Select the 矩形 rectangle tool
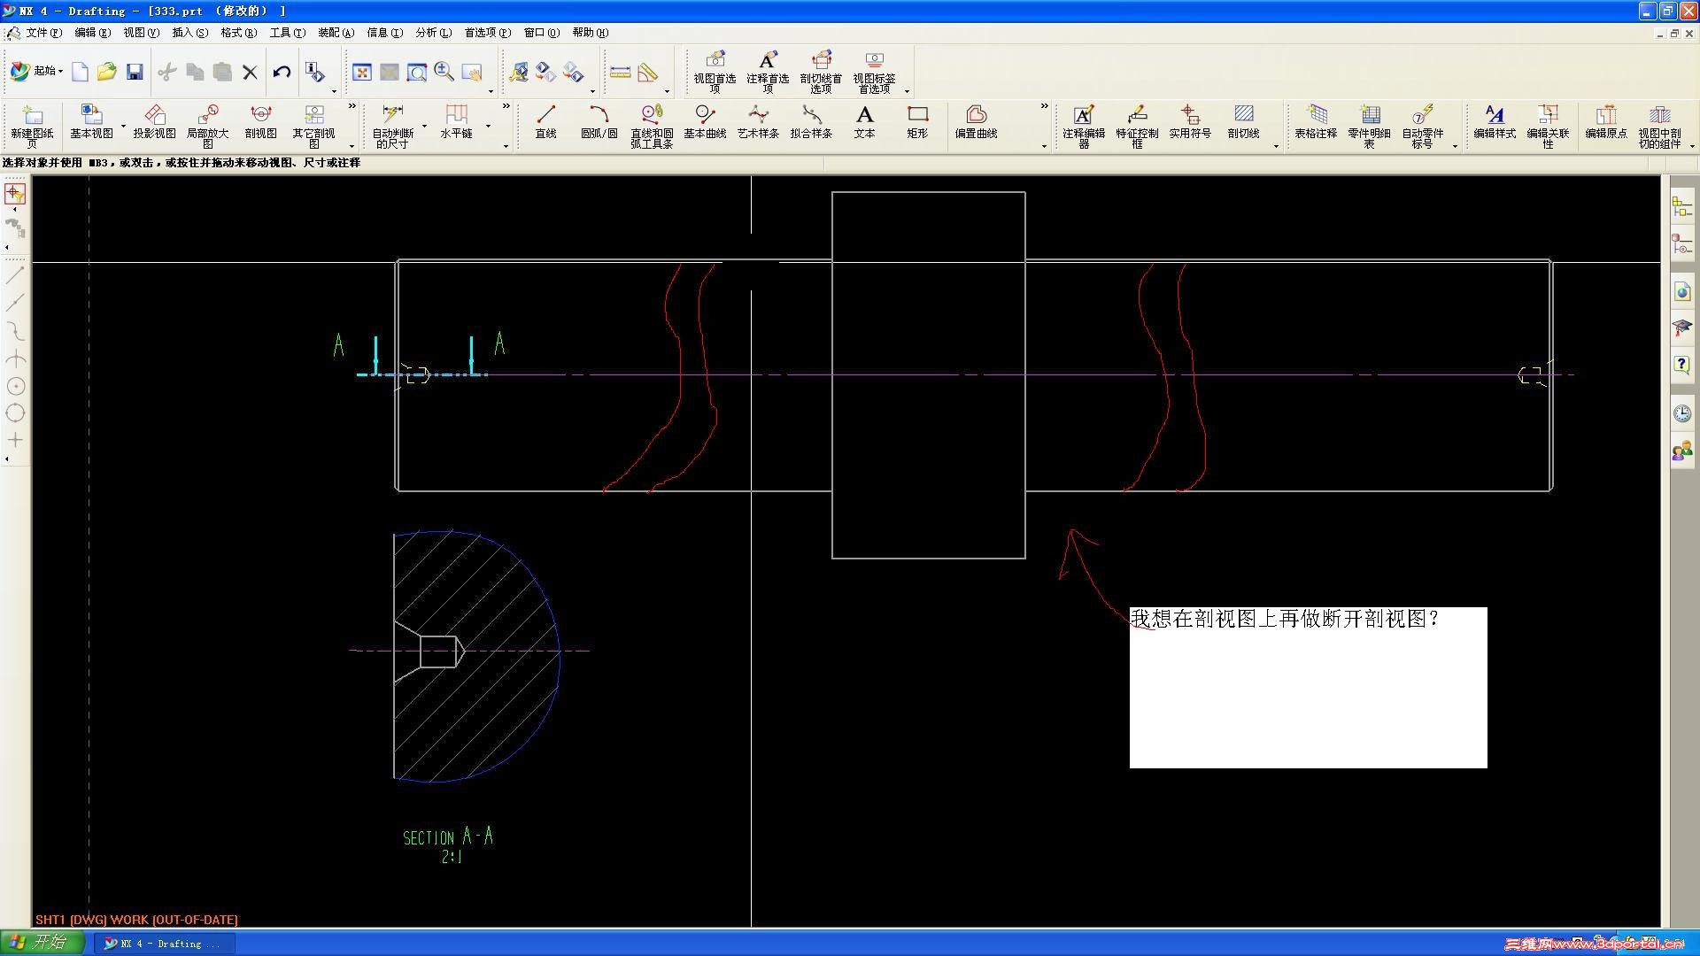1700x956 pixels. click(917, 122)
